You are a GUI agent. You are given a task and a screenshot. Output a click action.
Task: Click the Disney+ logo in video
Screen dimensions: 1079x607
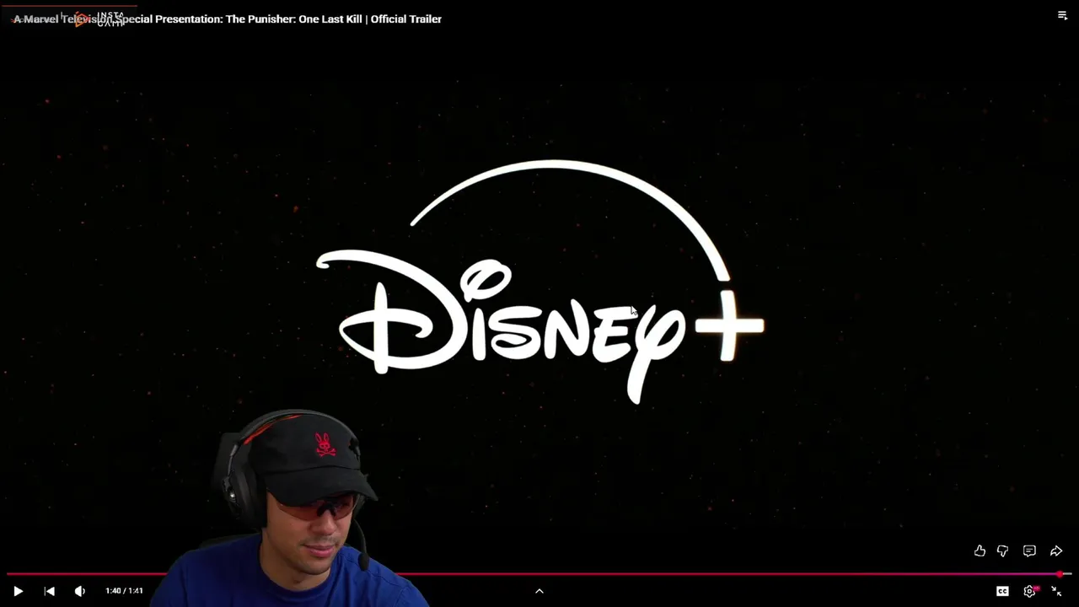pos(539,282)
